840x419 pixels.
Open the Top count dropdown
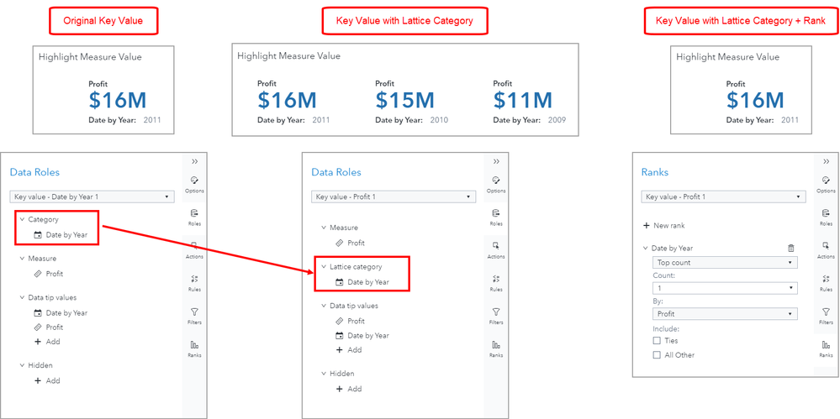coord(725,263)
